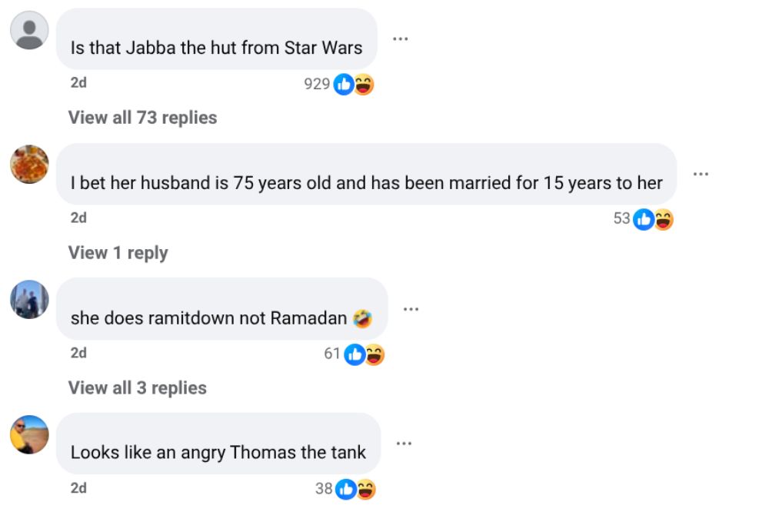Click 2d timestamp under husband comment
The height and width of the screenshot is (512, 769).
78,218
